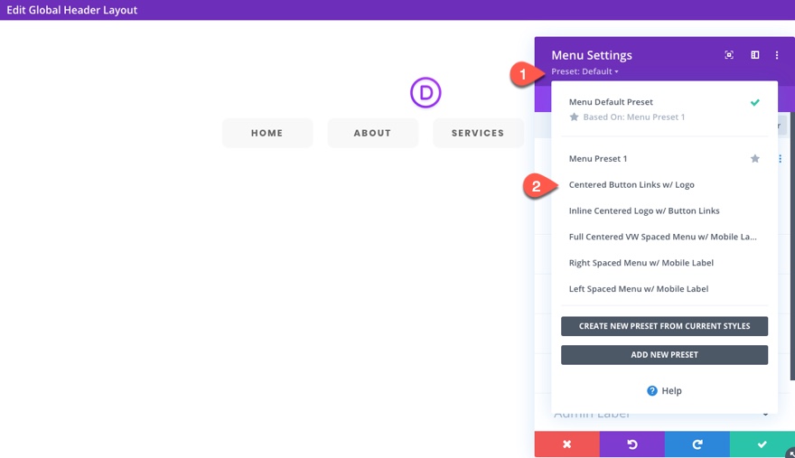795x458 pixels.
Task: Choose Centered Button Links w/ Logo preset
Action: click(x=631, y=184)
